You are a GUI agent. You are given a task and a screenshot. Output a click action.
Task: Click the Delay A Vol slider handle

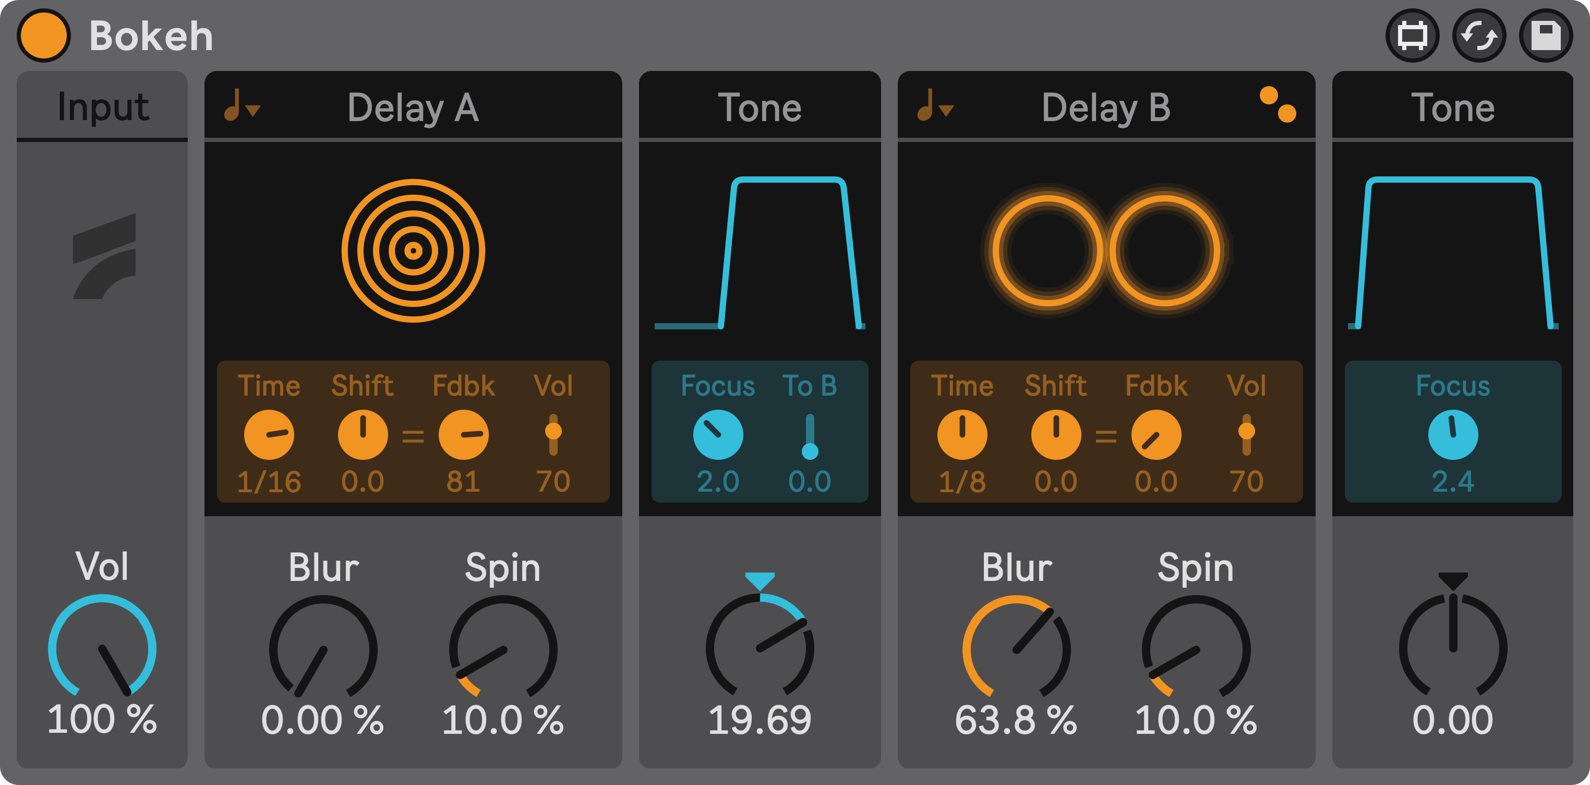[553, 431]
